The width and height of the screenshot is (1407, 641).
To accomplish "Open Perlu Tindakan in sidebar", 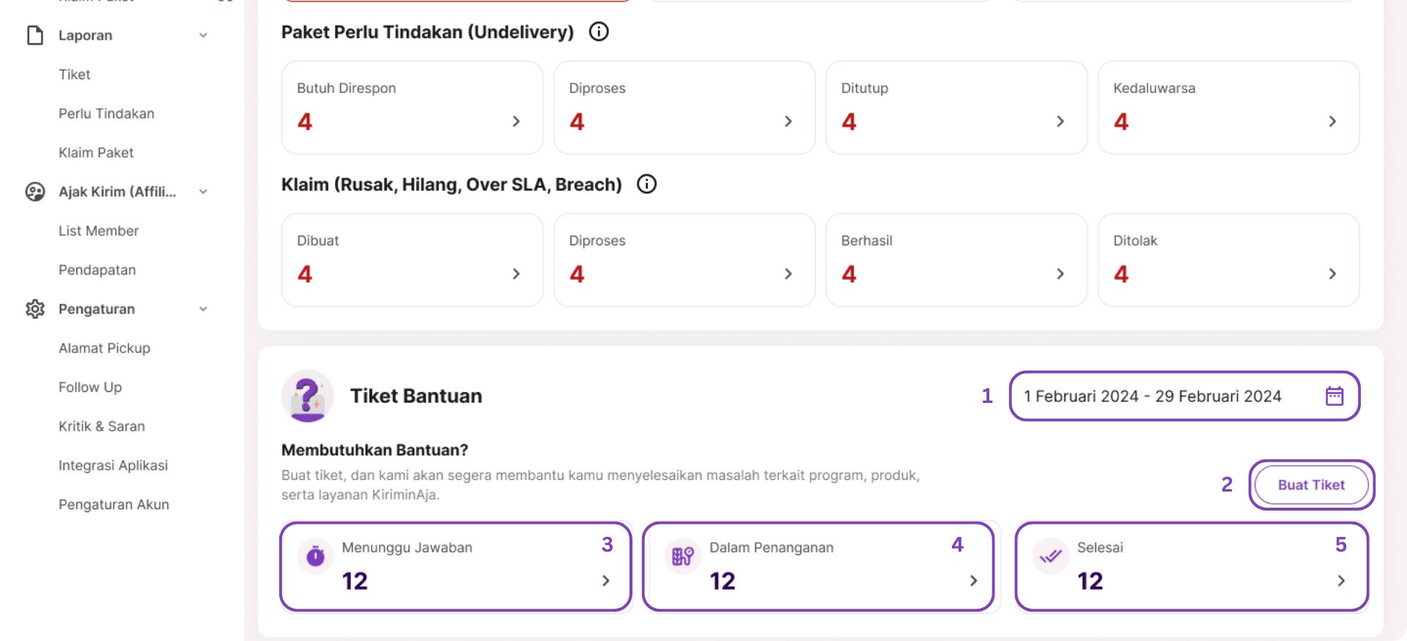I will tap(106, 114).
